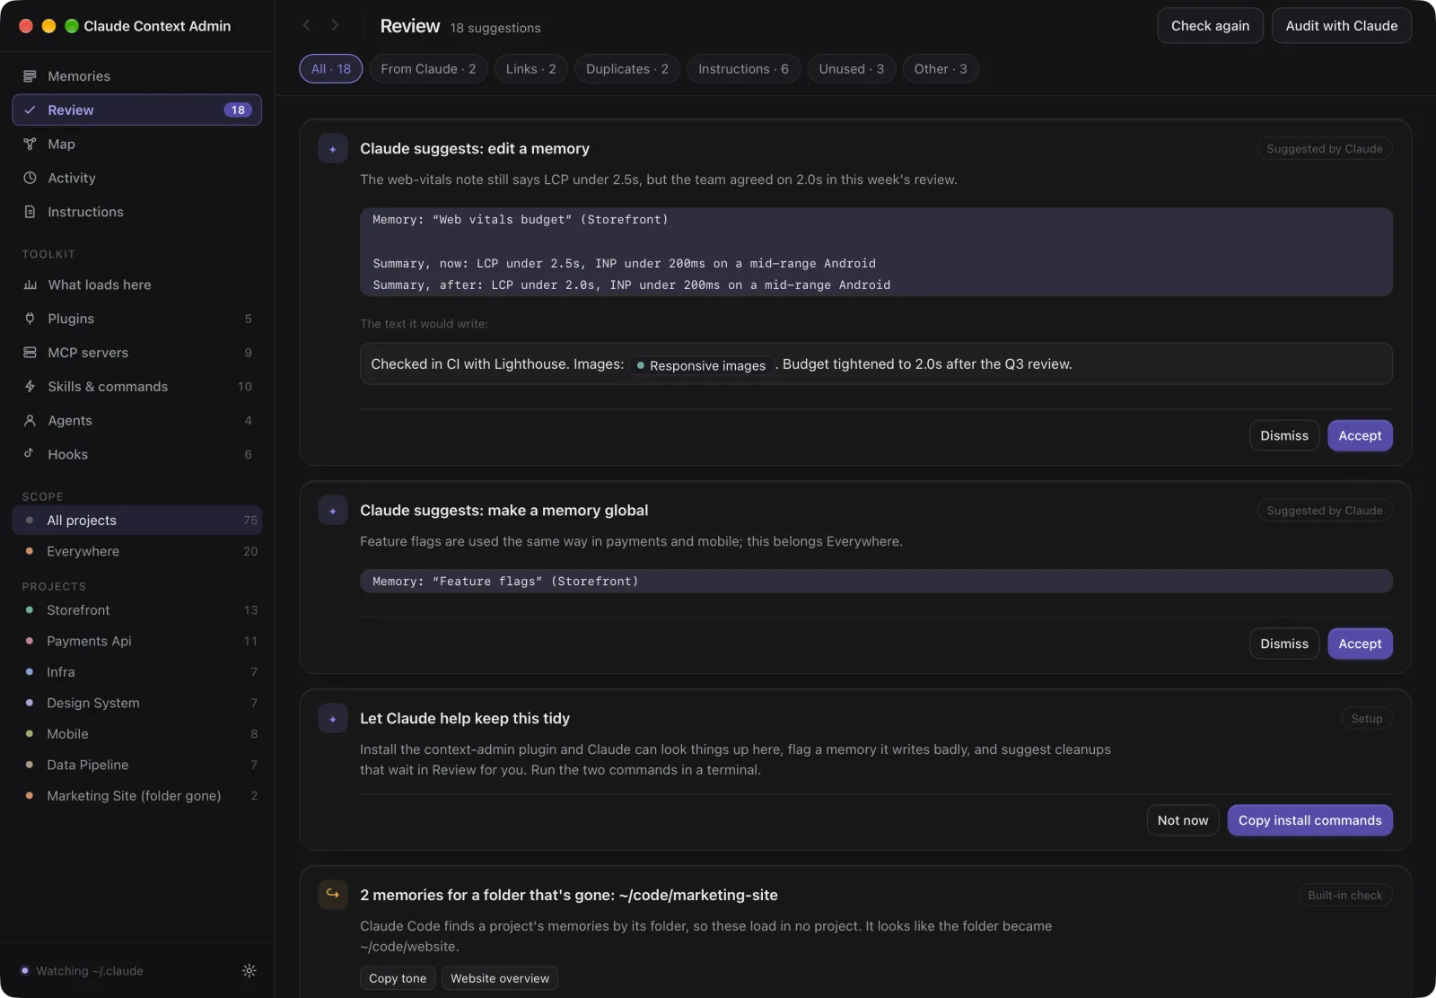Accept the make a memory global suggestion

click(1360, 643)
